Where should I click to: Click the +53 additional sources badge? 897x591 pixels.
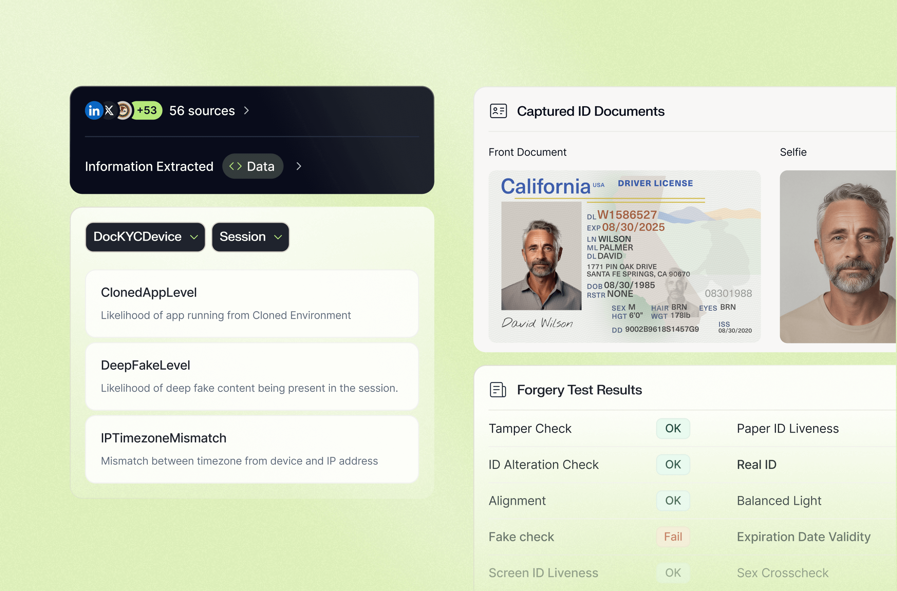pos(147,110)
